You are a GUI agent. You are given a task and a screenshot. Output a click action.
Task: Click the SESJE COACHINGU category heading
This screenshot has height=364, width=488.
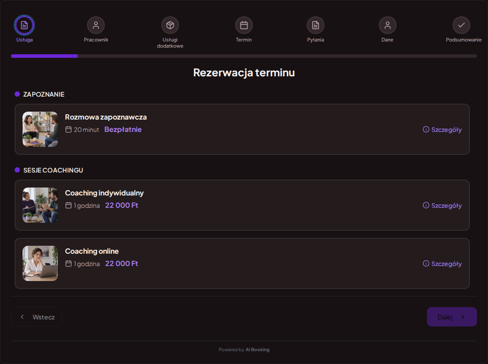tap(53, 170)
